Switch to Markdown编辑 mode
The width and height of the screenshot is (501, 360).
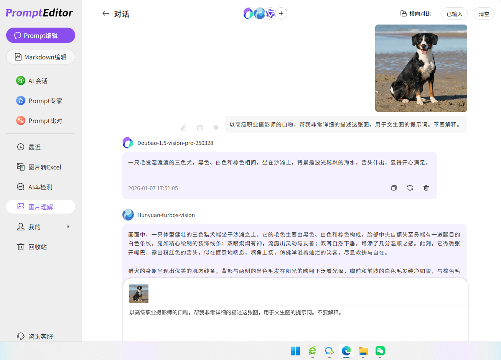(x=40, y=57)
